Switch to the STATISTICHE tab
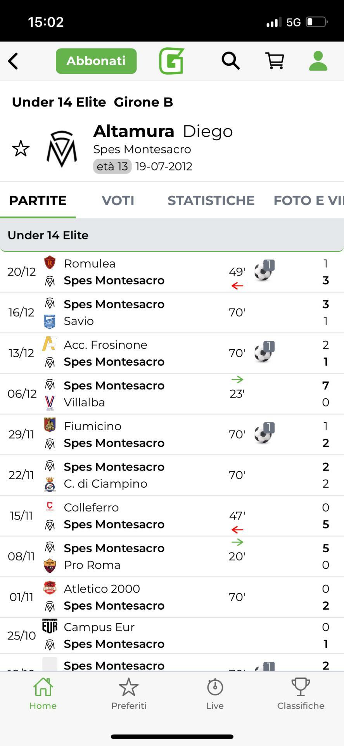 click(x=211, y=200)
